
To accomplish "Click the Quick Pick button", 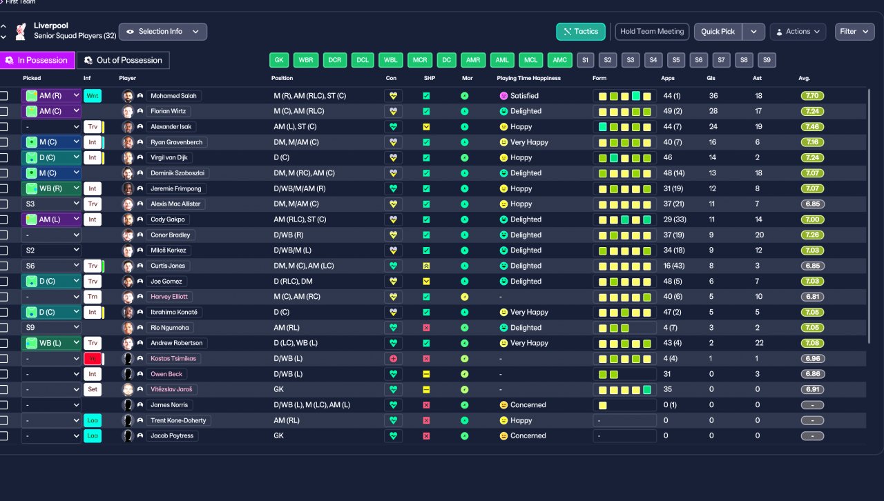I will (x=718, y=32).
